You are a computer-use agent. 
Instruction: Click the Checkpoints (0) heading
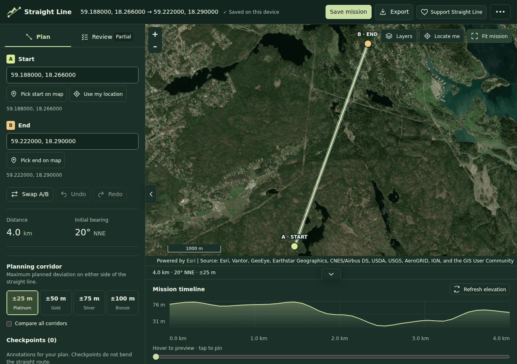(32, 340)
